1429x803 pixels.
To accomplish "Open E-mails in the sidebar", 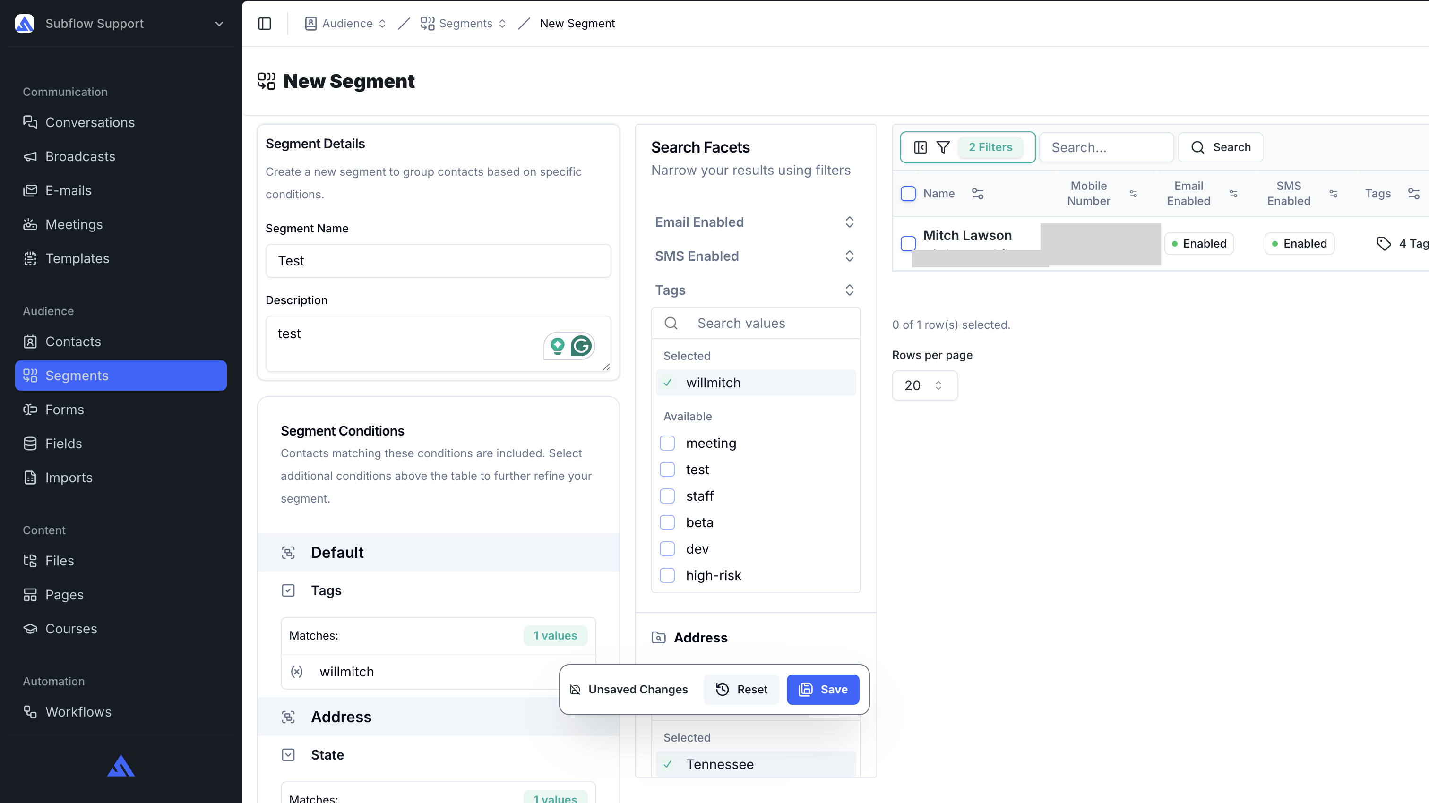I will point(121,190).
